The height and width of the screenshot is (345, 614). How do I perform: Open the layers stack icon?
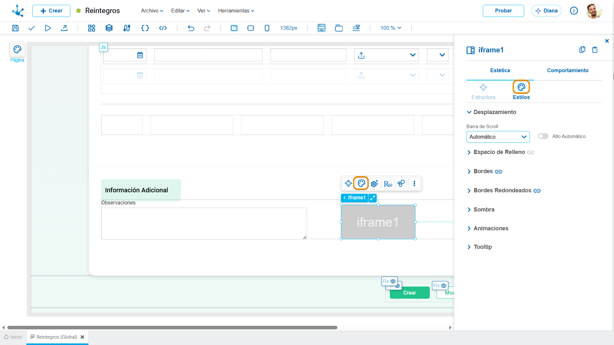[x=109, y=28]
